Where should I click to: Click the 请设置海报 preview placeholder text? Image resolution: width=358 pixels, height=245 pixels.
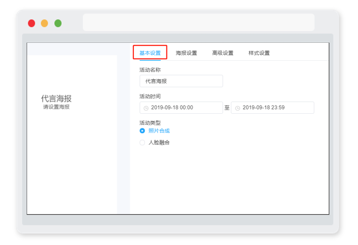[56, 107]
